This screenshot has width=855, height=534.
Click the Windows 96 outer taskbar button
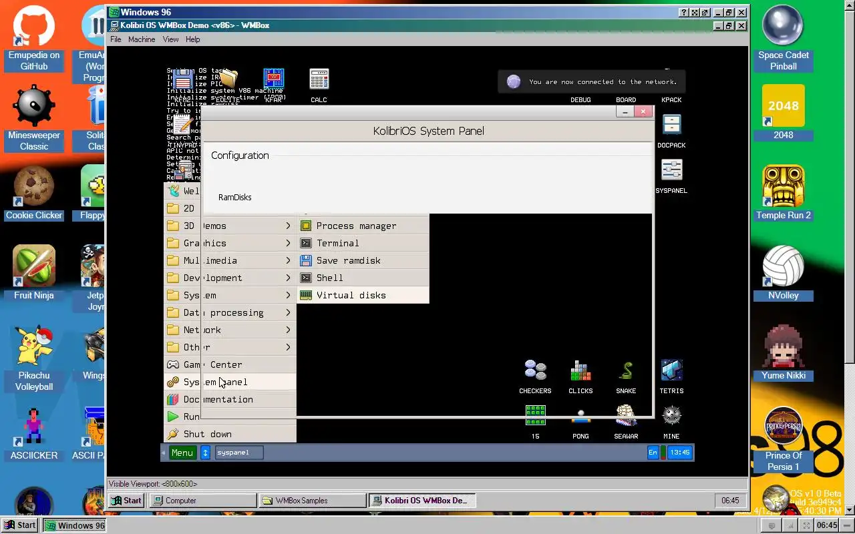click(74, 525)
